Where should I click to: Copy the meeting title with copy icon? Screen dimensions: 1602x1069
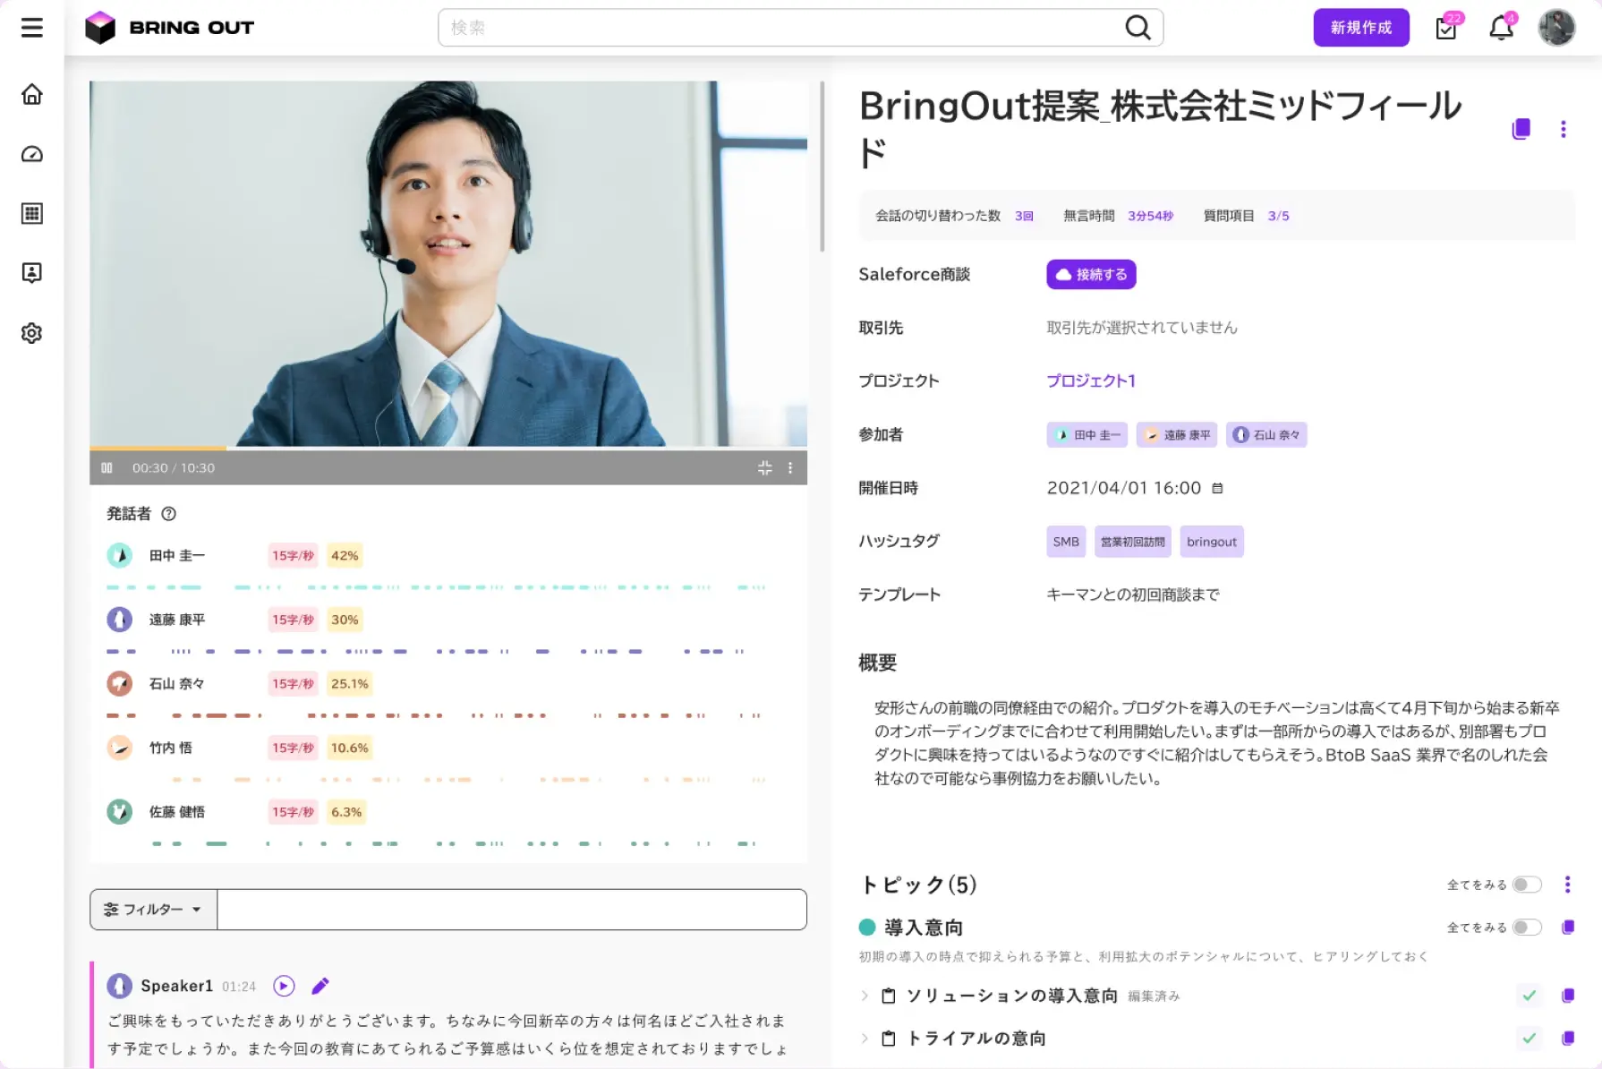click(1521, 129)
